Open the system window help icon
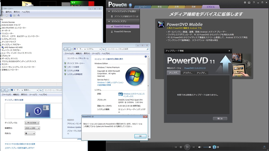 [x=146, y=57]
